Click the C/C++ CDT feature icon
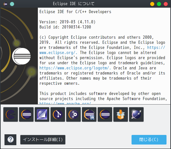 point(11,114)
